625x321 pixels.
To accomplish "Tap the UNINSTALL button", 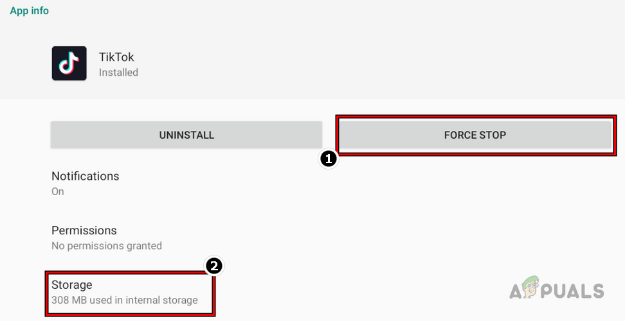I will click(186, 135).
